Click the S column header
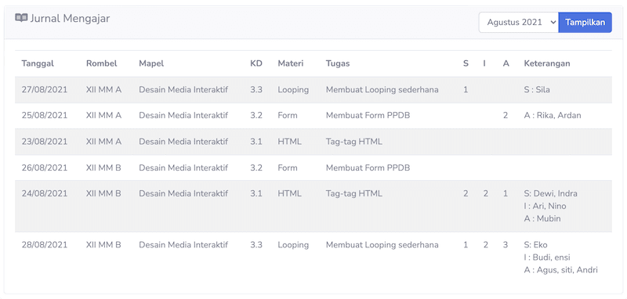This screenshot has height=299, width=627. pos(466,63)
